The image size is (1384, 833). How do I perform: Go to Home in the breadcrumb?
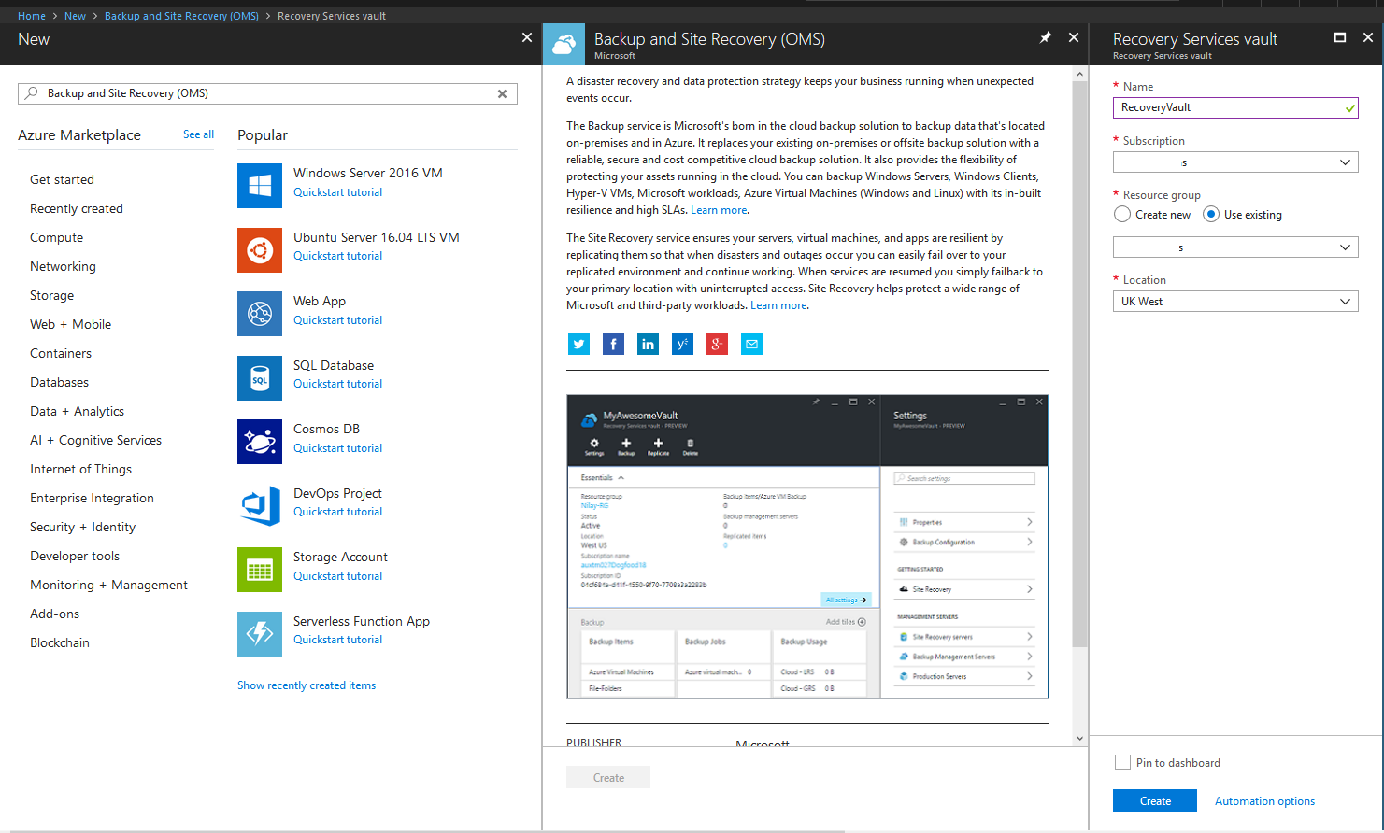[32, 16]
